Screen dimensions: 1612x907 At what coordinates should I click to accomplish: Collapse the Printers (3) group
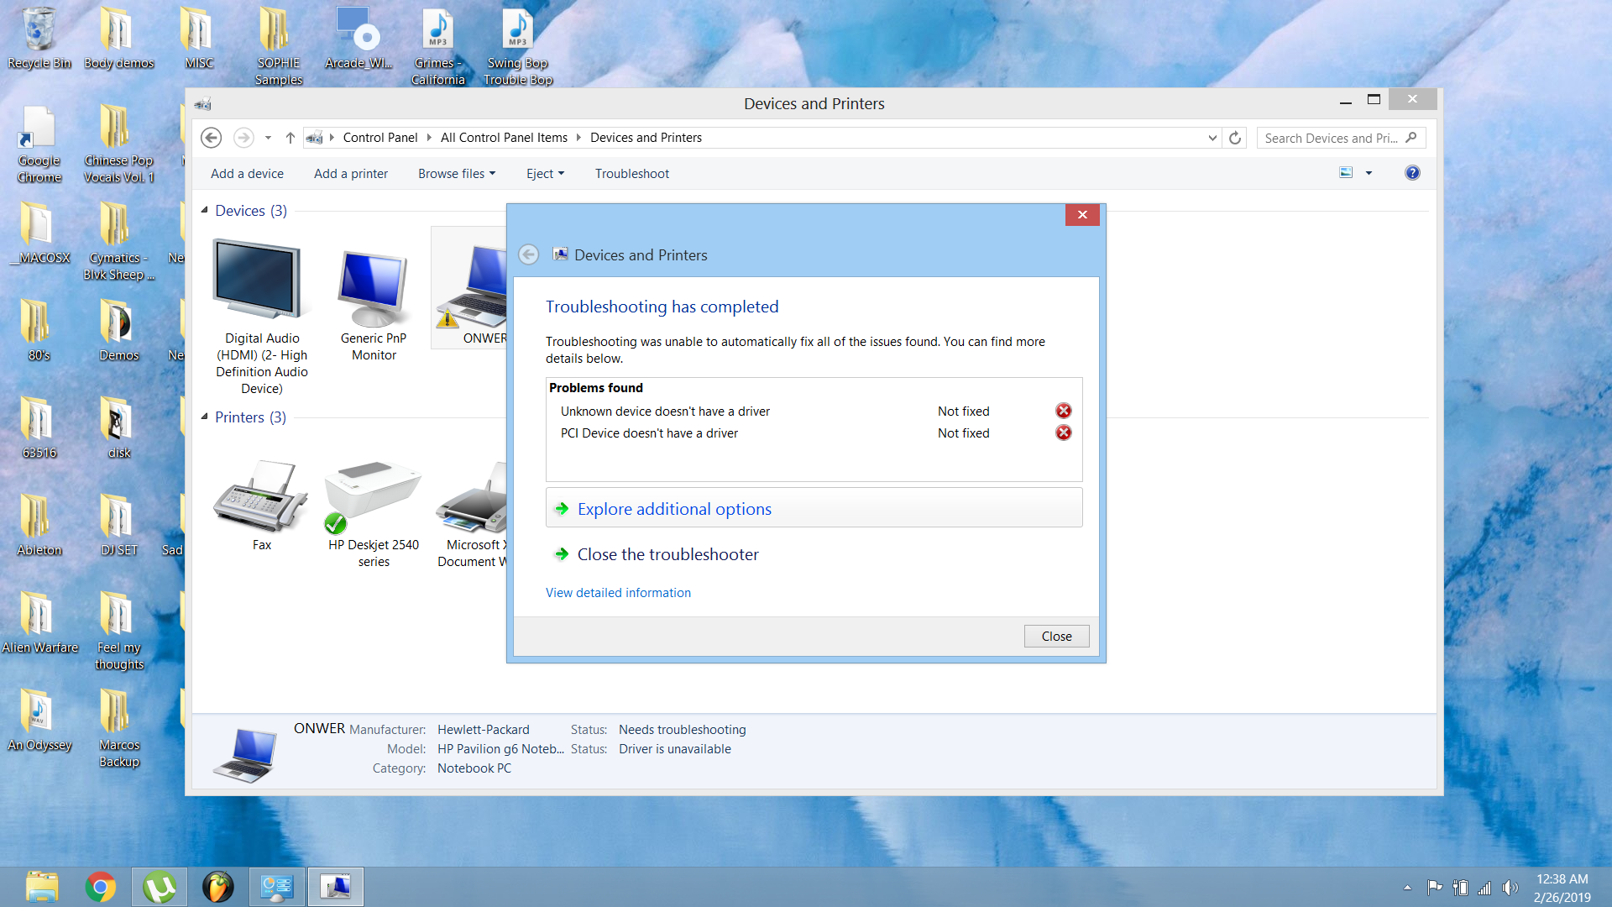(204, 417)
